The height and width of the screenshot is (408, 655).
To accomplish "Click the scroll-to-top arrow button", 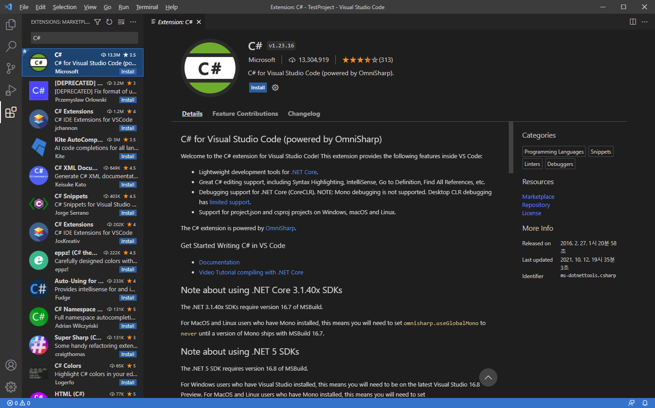I will 488,377.
